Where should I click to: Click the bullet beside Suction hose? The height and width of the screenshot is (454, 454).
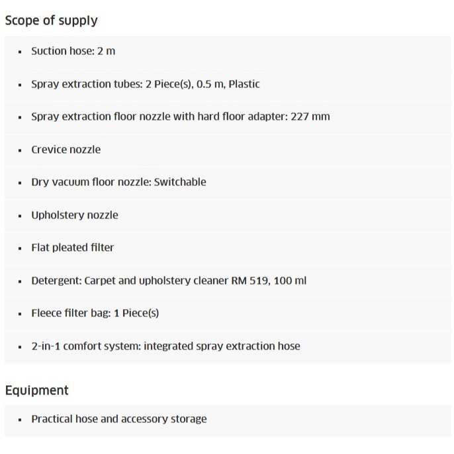coord(20,52)
